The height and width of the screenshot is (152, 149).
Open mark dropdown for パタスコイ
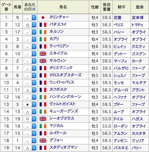pos(30,25)
